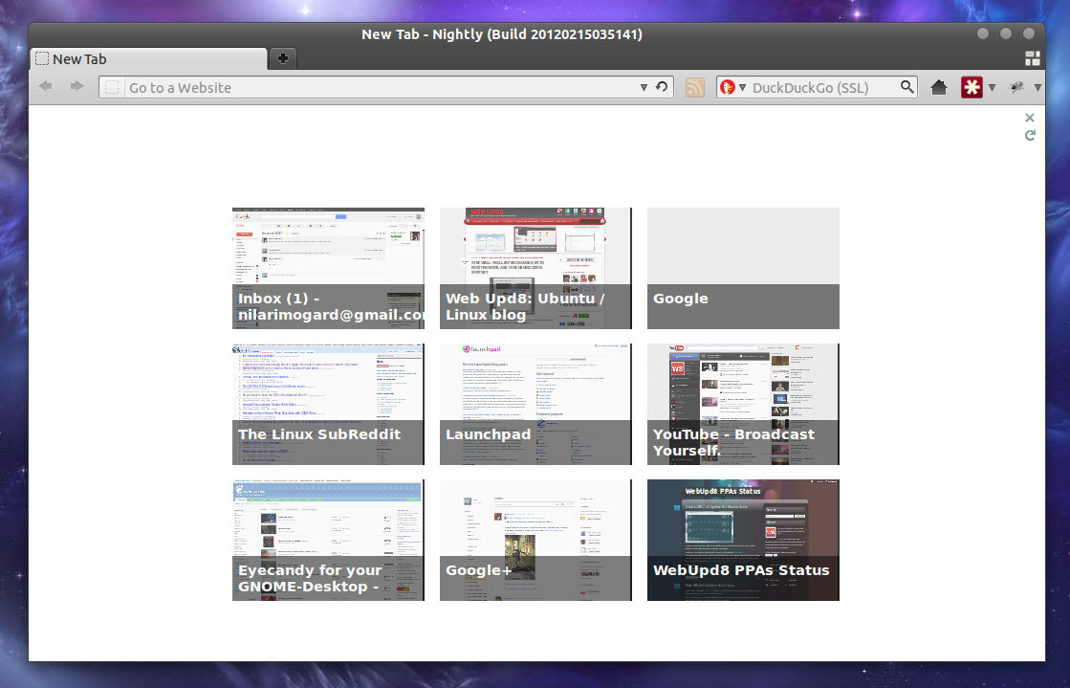The height and width of the screenshot is (688, 1070).
Task: Open the Gmail Inbox thumbnail
Action: point(328,269)
